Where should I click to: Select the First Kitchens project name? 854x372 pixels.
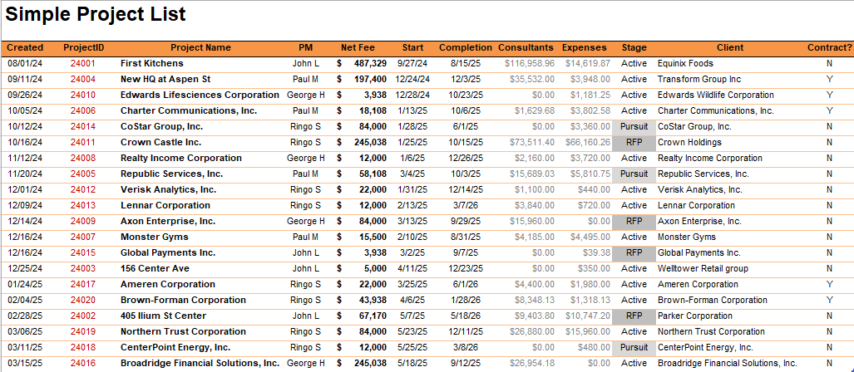[152, 64]
